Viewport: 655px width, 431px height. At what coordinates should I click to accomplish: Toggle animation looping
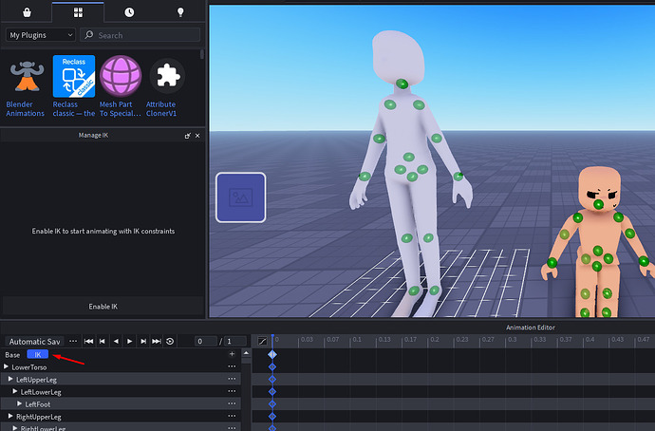tap(169, 341)
